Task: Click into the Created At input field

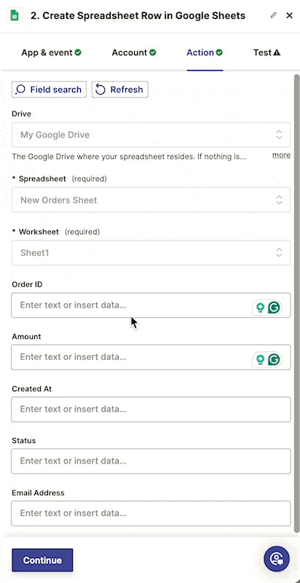Action: (x=151, y=410)
